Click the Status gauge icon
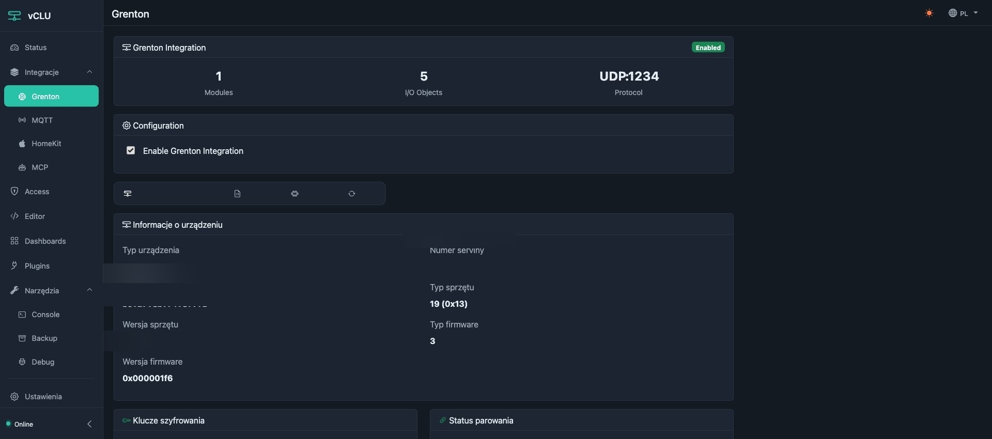 14,48
